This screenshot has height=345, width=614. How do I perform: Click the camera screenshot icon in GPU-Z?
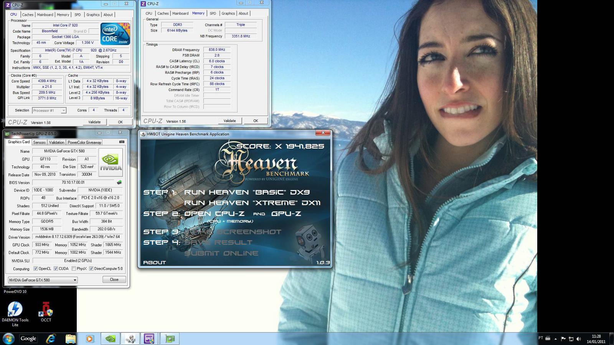[x=122, y=142]
